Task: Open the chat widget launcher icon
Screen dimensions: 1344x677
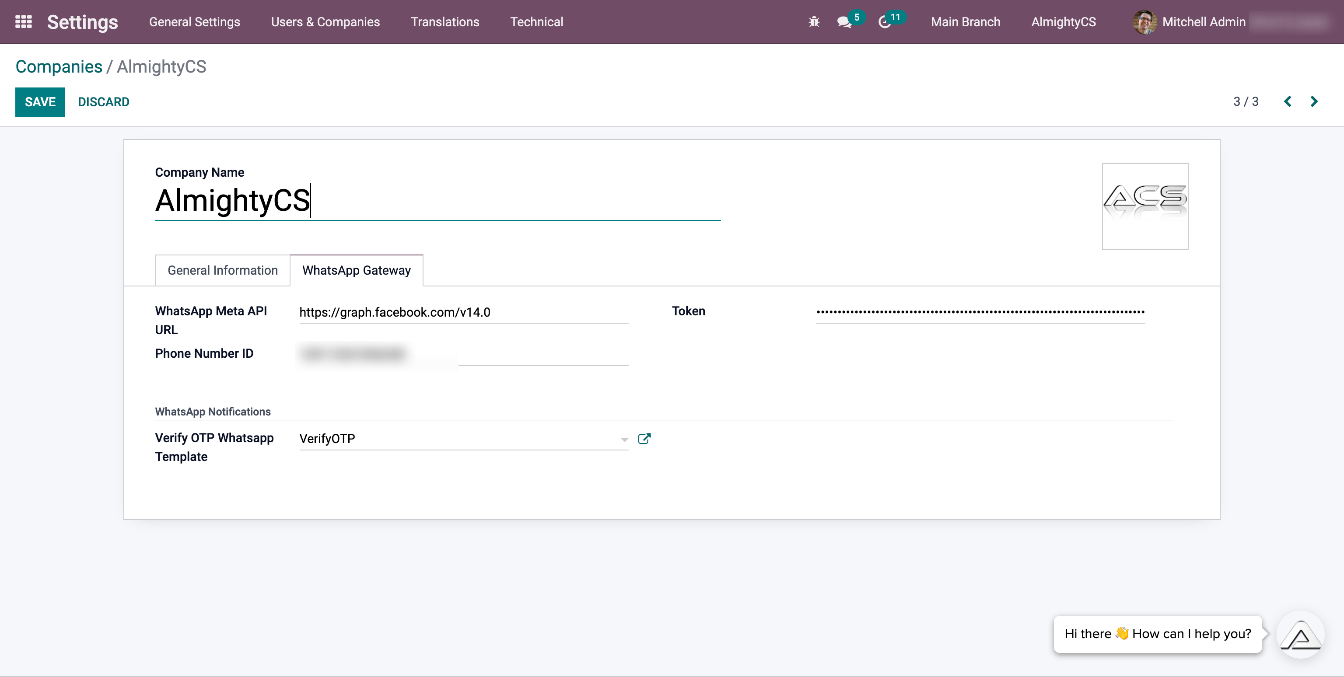Action: (x=1300, y=635)
